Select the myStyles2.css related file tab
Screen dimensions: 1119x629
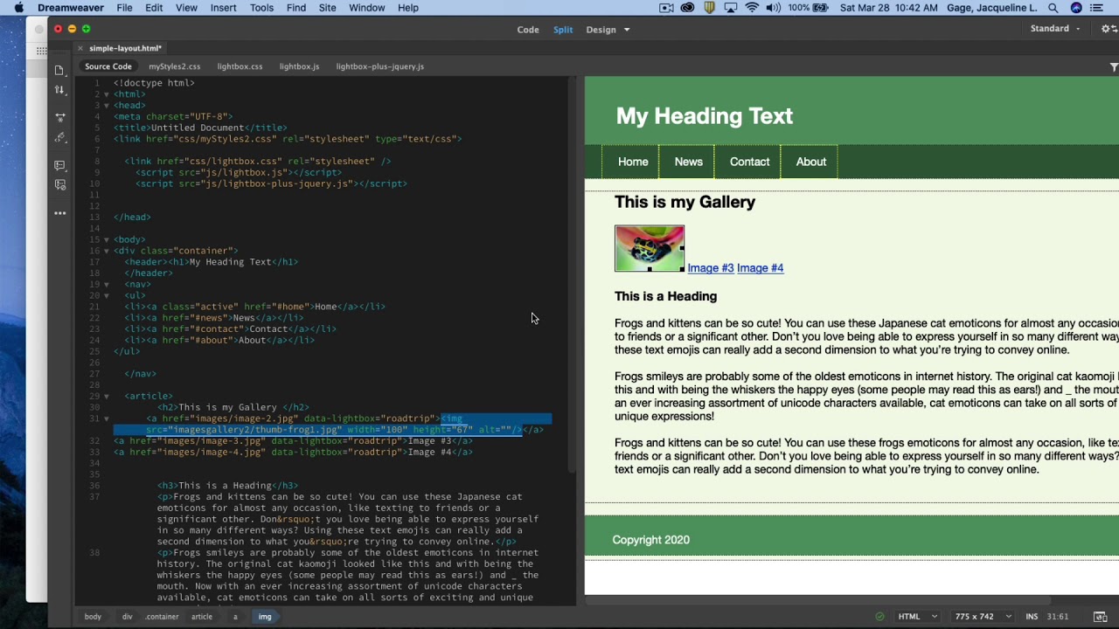pyautogui.click(x=174, y=66)
